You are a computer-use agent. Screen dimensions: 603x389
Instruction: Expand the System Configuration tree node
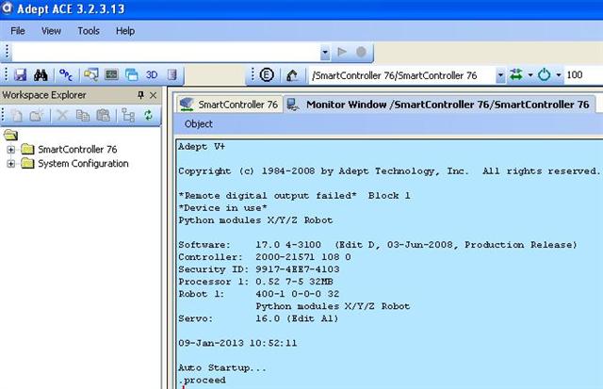pyautogui.click(x=10, y=164)
